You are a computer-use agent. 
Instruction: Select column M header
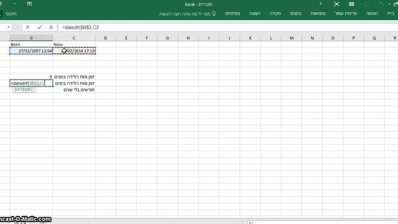292,38
